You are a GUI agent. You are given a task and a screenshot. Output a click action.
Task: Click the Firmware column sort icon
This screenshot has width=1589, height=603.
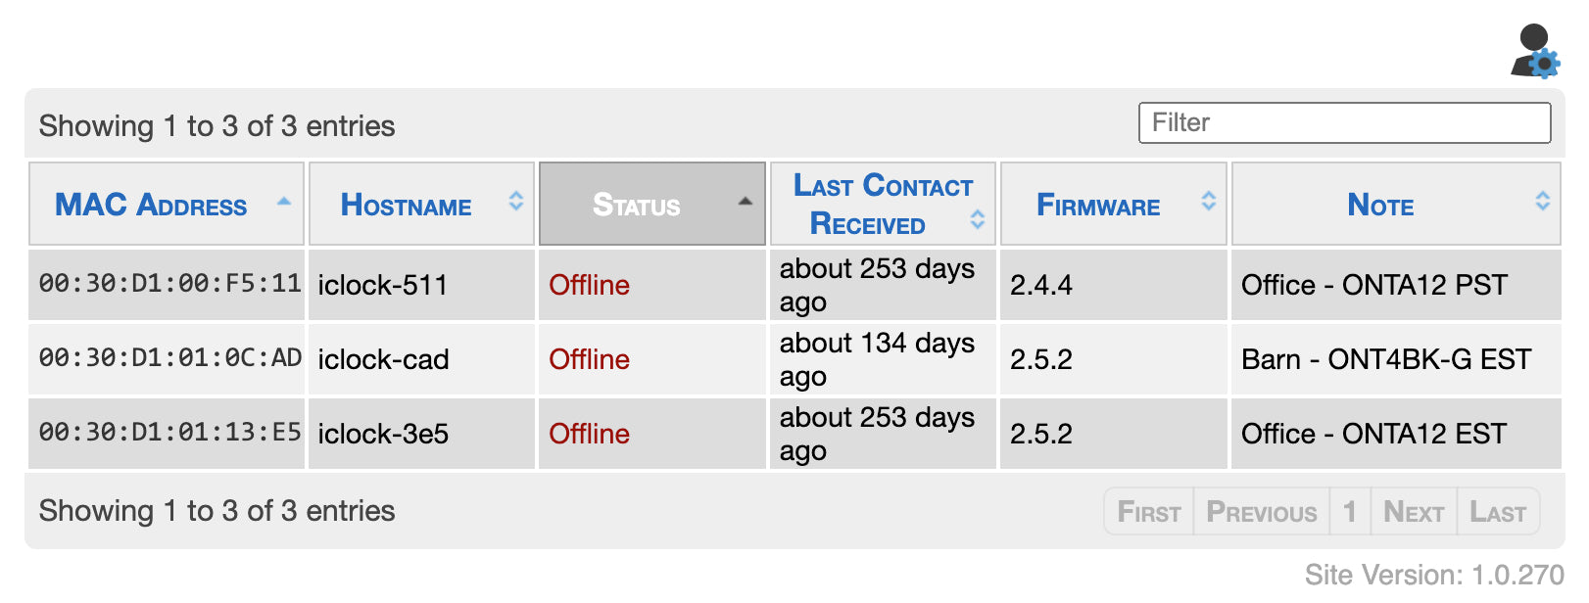1207,203
